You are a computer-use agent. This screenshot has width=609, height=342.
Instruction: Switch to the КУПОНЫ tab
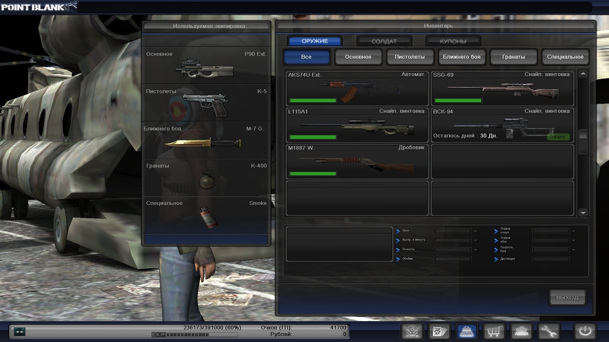[x=453, y=41]
